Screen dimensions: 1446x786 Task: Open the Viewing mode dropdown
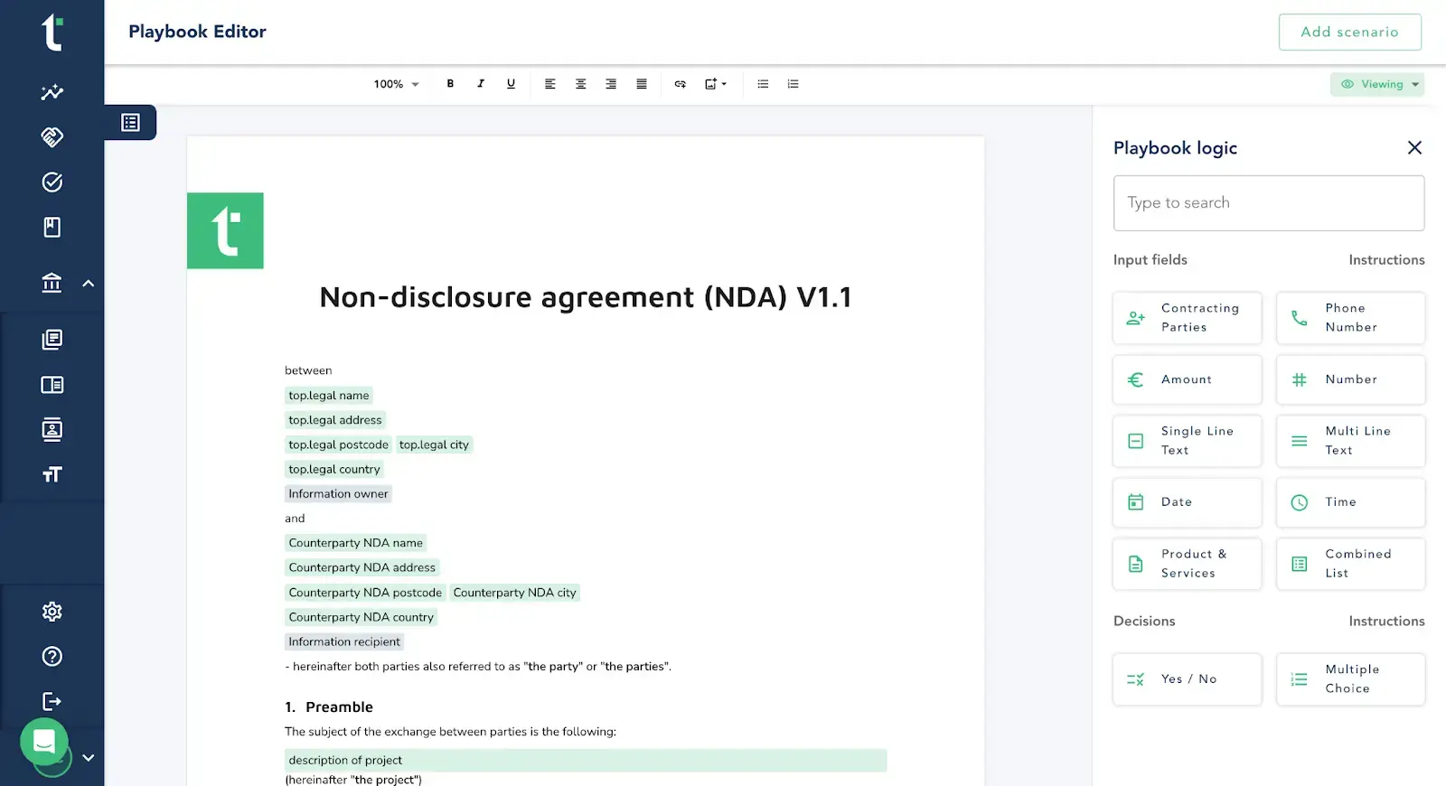(1377, 84)
